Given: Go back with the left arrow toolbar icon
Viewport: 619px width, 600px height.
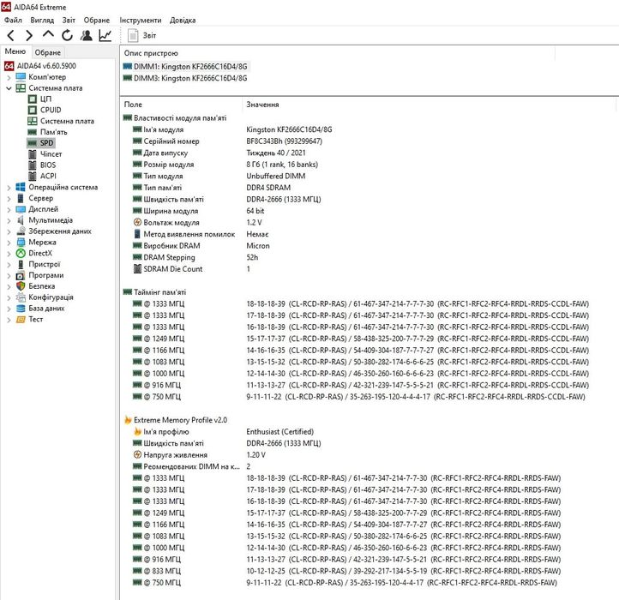Looking at the screenshot, I should [11, 35].
